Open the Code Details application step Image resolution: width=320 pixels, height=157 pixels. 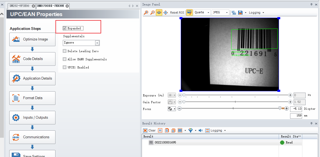(x=32, y=59)
